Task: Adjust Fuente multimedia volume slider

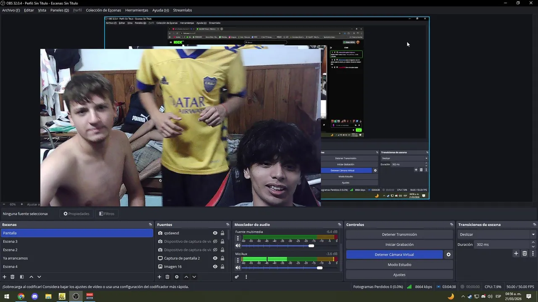Action: [x=311, y=246]
